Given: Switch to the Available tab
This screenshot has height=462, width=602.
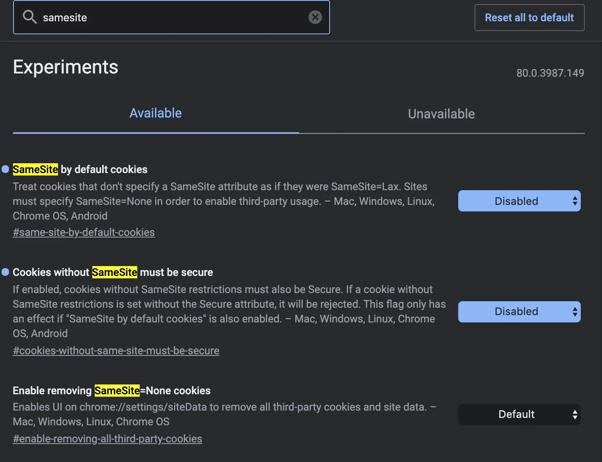Looking at the screenshot, I should pos(156,113).
